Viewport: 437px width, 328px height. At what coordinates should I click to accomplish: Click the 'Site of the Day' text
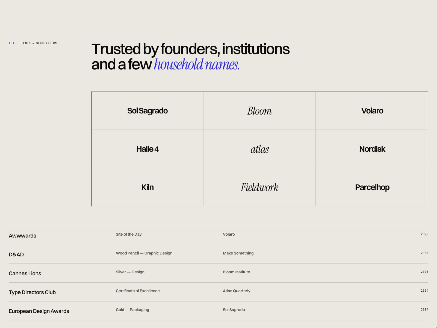pos(129,234)
